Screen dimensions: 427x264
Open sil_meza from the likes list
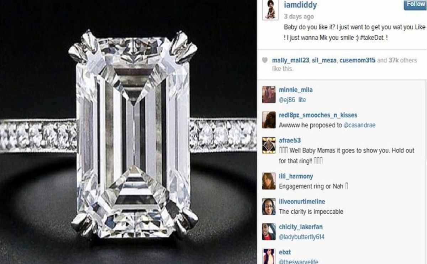(x=324, y=60)
